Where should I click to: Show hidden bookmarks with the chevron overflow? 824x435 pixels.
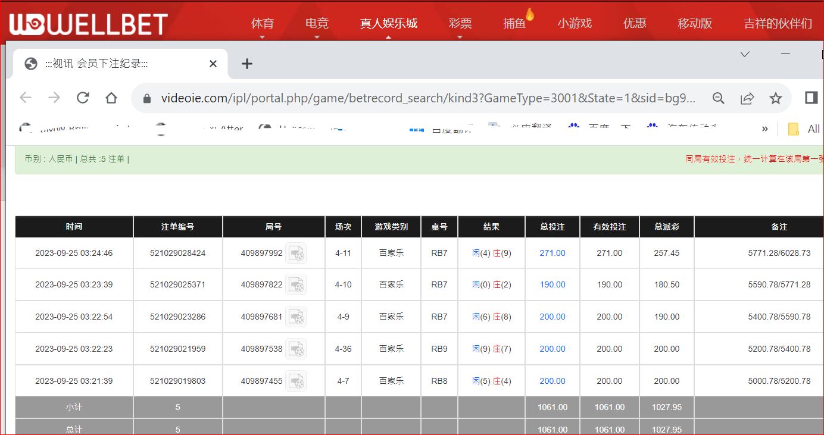765,129
